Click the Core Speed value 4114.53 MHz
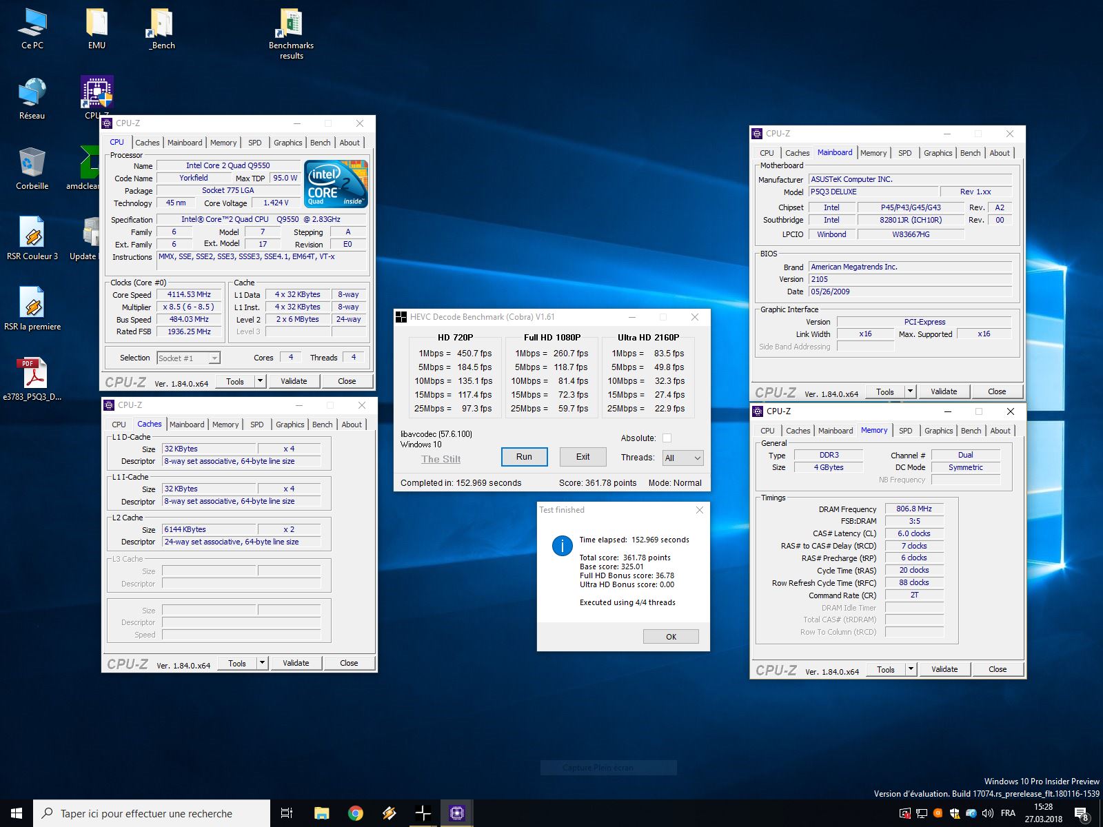The width and height of the screenshot is (1103, 827). pos(189,294)
